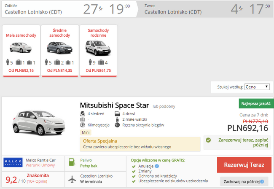
Task: Click the 9,2 rating score
Action: (x=11, y=180)
